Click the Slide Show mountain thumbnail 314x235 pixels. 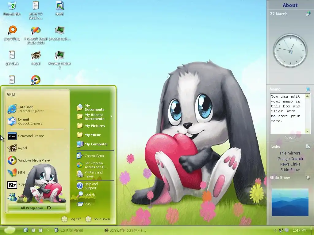pos(290,202)
